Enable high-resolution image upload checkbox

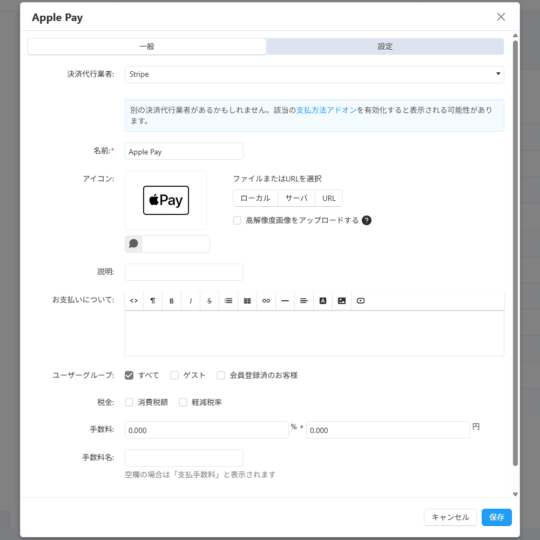coord(237,220)
